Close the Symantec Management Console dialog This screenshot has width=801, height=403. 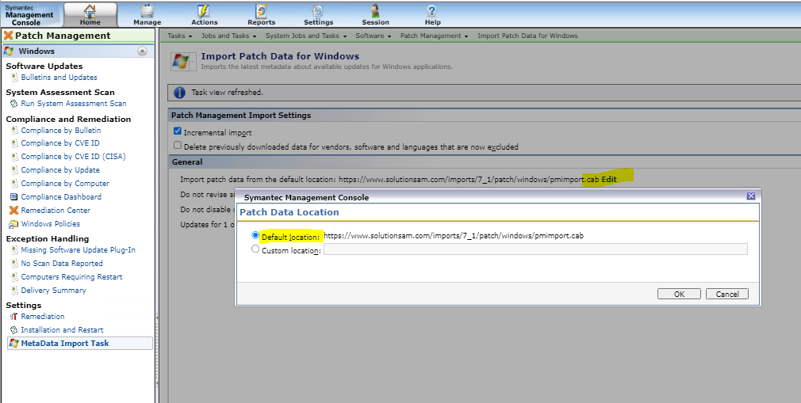(750, 196)
